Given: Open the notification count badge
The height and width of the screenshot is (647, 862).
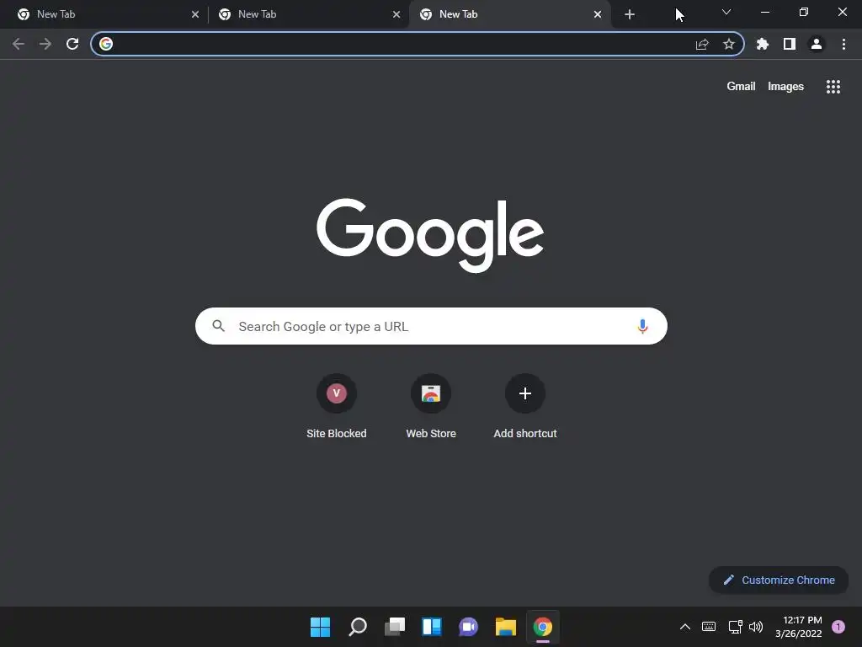Looking at the screenshot, I should (x=838, y=627).
